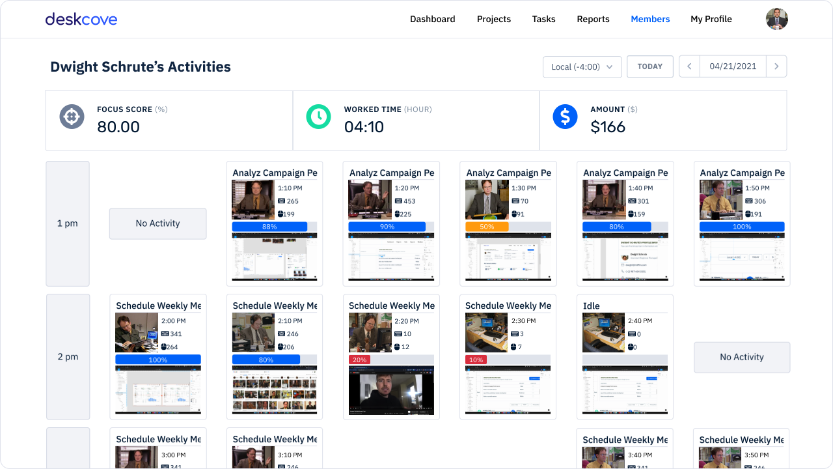Open the 2:20 PM desktop screenshot thumbnail
Image resolution: width=833 pixels, height=469 pixels.
391,390
